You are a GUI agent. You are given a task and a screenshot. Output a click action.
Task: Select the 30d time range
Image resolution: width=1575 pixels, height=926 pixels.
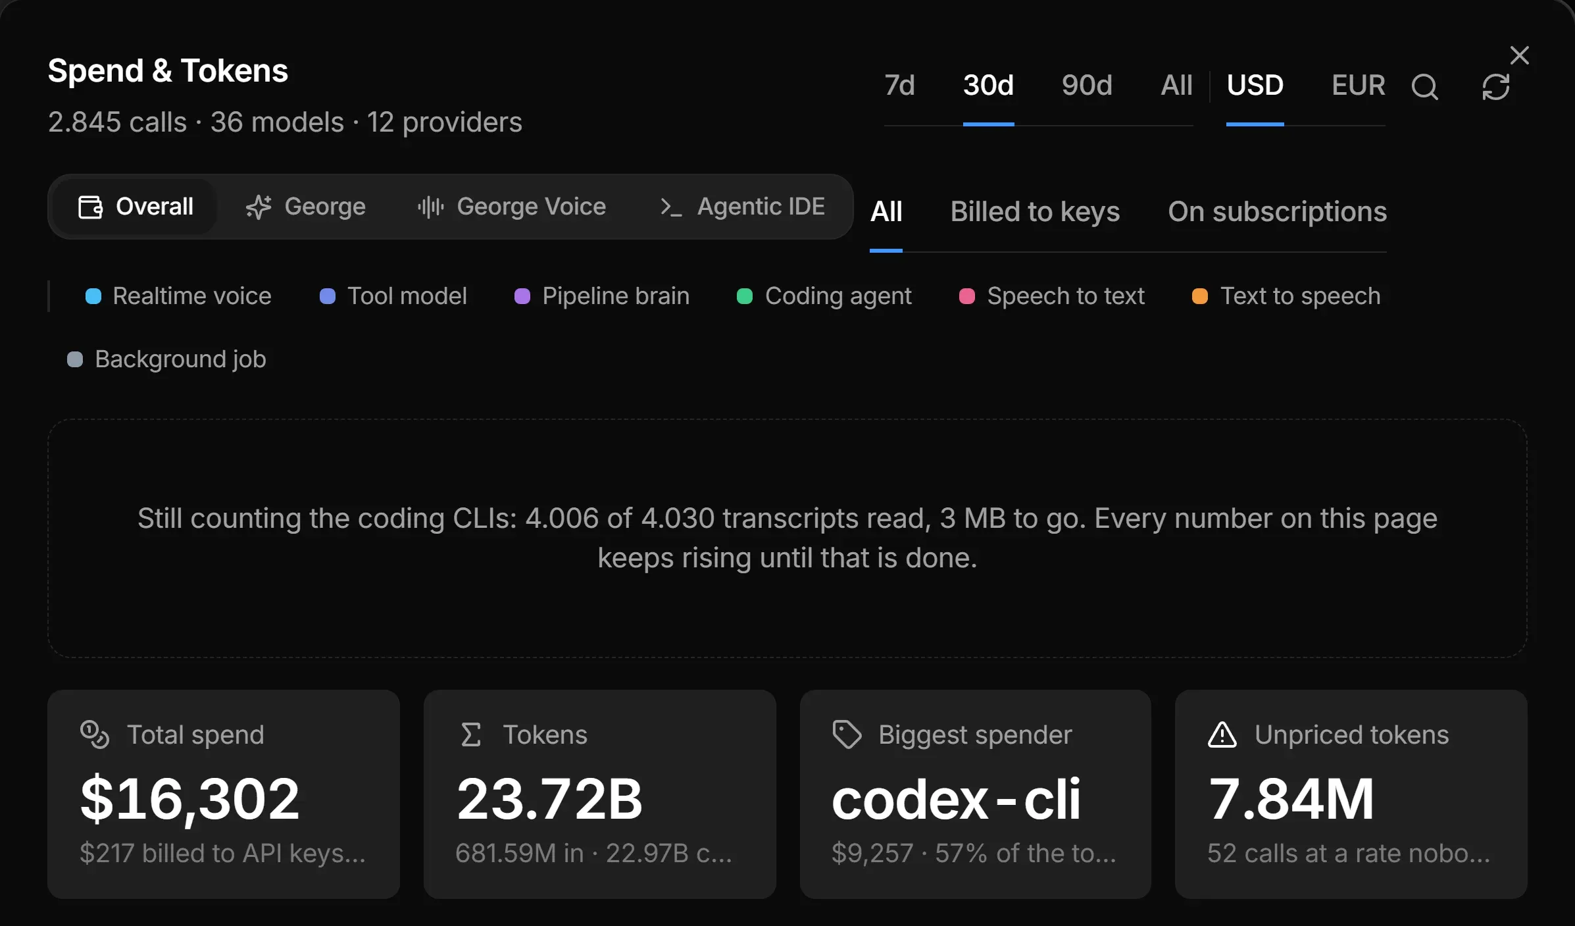pos(988,86)
